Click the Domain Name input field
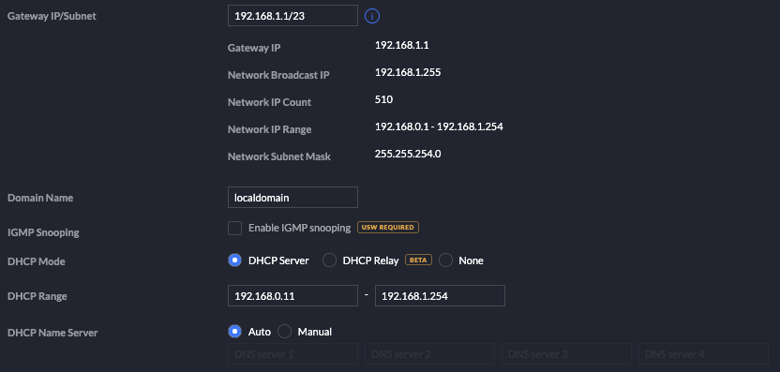780x372 pixels. coord(292,198)
